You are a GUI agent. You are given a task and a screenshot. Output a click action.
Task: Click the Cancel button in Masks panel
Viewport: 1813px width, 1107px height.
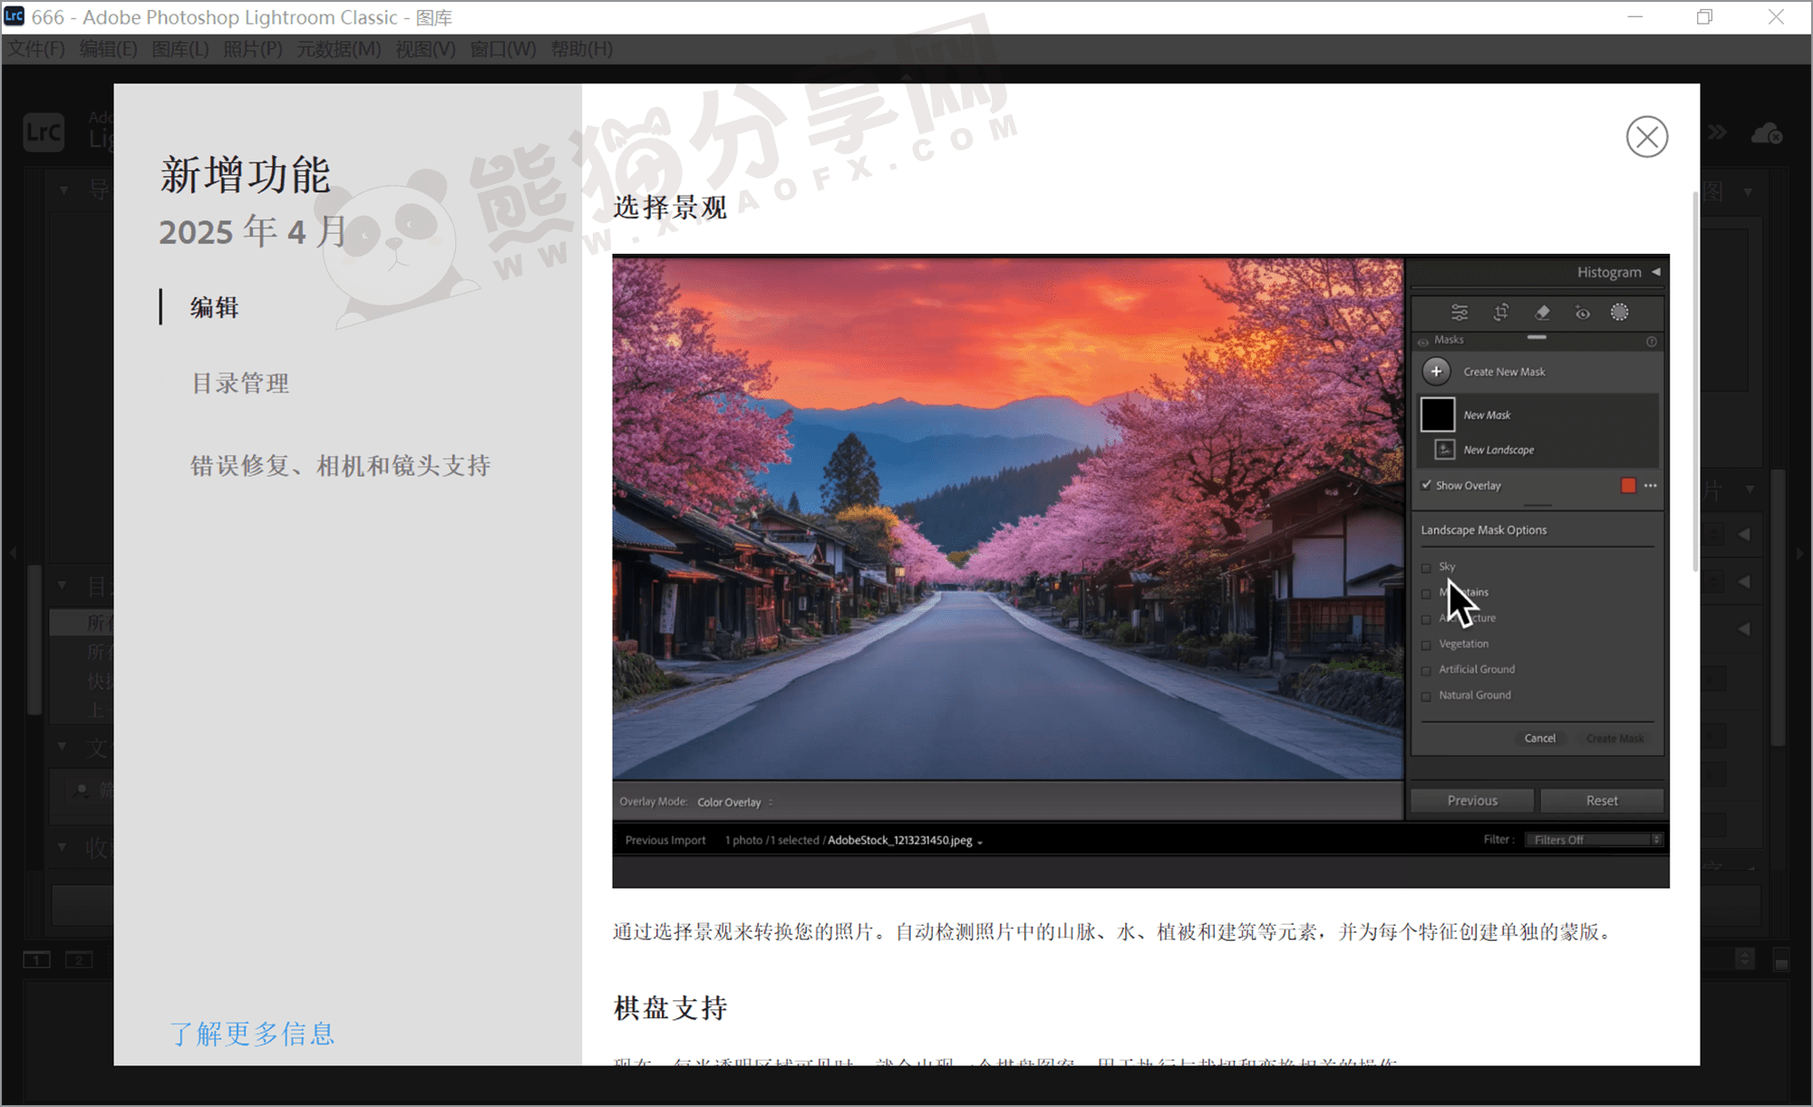[1540, 738]
